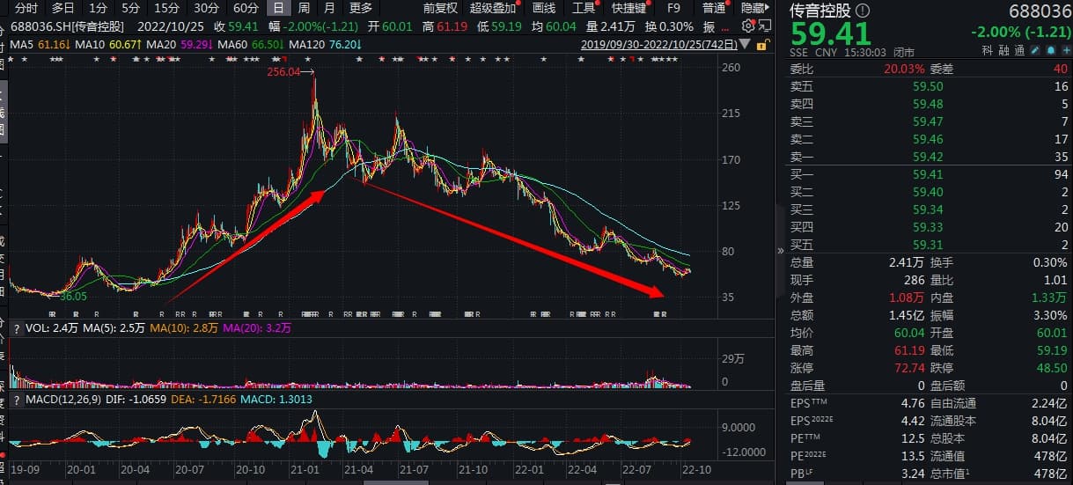Open 前复权 price adjustment dropdown
The width and height of the screenshot is (1073, 485).
tap(440, 8)
